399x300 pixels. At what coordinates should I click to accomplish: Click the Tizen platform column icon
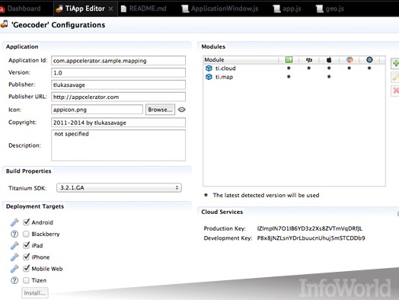tap(369, 60)
